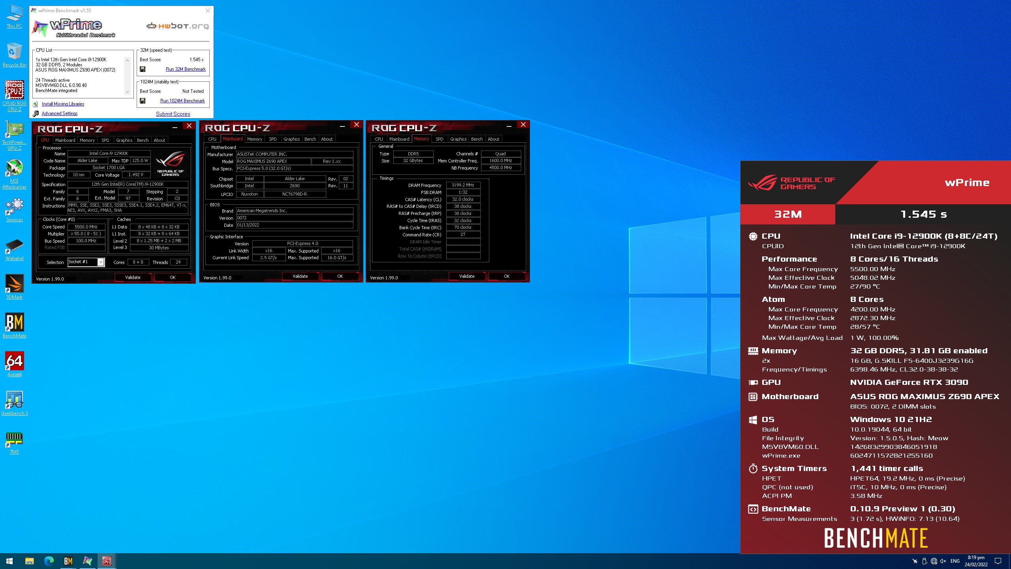The image size is (1011, 569).
Task: Select Mainboard tab in first CPU-Z window
Action: (65, 140)
